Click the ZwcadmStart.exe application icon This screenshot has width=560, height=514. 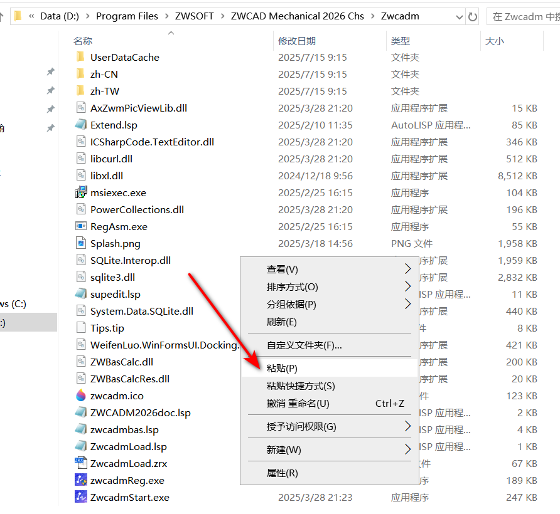[81, 497]
